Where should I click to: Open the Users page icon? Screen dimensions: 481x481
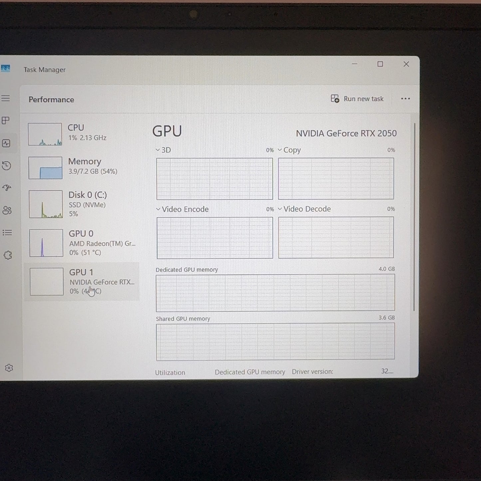(7, 210)
